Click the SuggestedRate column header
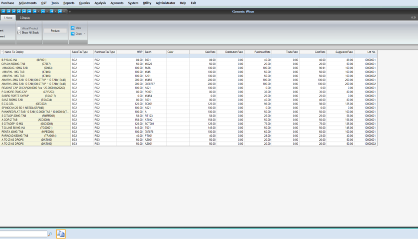The width and height of the screenshot is (418, 239). pyautogui.click(x=340, y=52)
